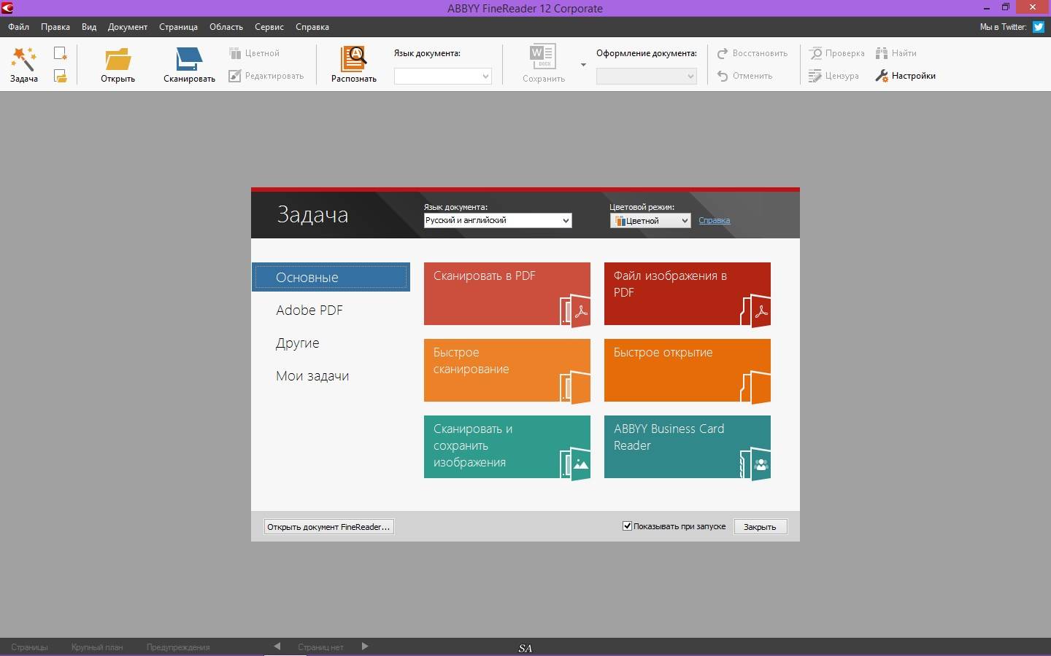Click the Сканировать scanner icon
This screenshot has width=1051, height=656.
point(189,58)
